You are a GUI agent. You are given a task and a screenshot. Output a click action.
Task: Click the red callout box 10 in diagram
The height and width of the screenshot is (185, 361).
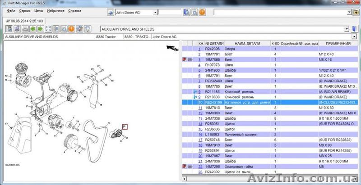[126, 126]
